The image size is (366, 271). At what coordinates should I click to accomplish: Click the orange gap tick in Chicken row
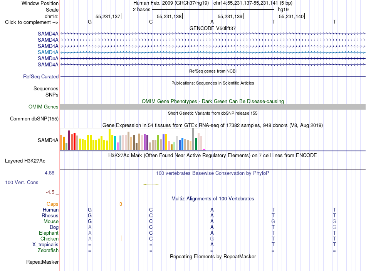pos(121,238)
